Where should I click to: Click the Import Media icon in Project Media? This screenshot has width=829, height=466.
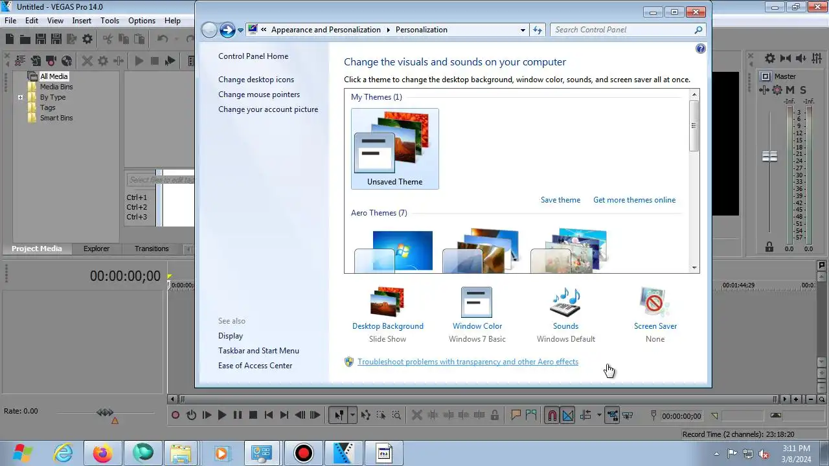pyautogui.click(x=36, y=61)
